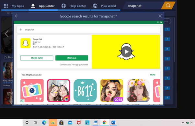Click MORE next to You Might Also Like

(x=153, y=75)
